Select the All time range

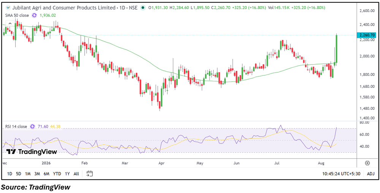76,174
